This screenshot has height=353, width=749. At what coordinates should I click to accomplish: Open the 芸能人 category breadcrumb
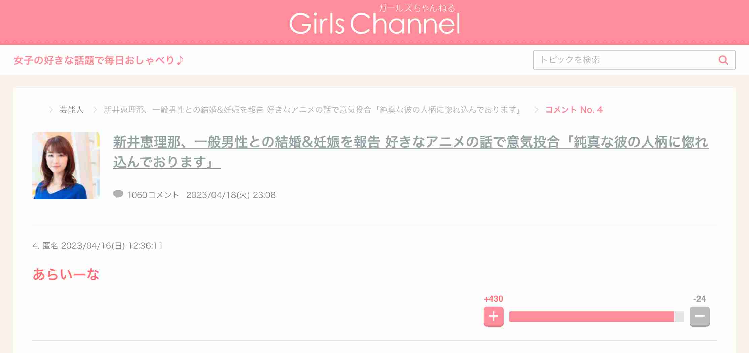71,110
